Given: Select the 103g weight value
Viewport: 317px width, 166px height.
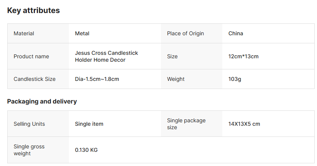Looking at the screenshot, I should [235, 79].
